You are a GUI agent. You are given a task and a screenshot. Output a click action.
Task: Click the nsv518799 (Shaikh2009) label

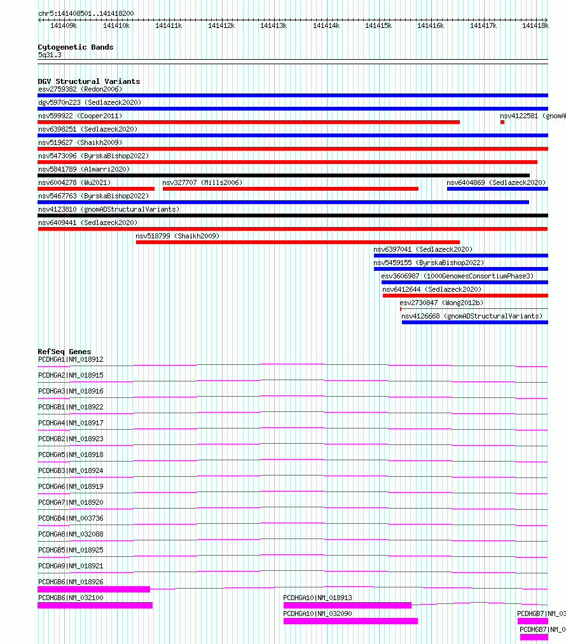tap(177, 236)
